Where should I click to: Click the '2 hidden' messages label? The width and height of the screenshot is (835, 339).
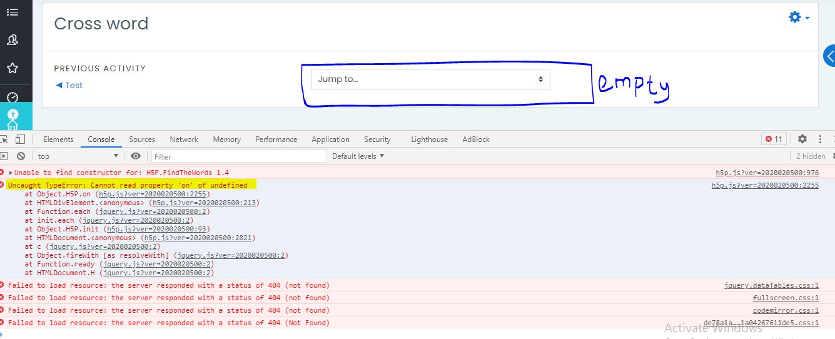pos(811,156)
